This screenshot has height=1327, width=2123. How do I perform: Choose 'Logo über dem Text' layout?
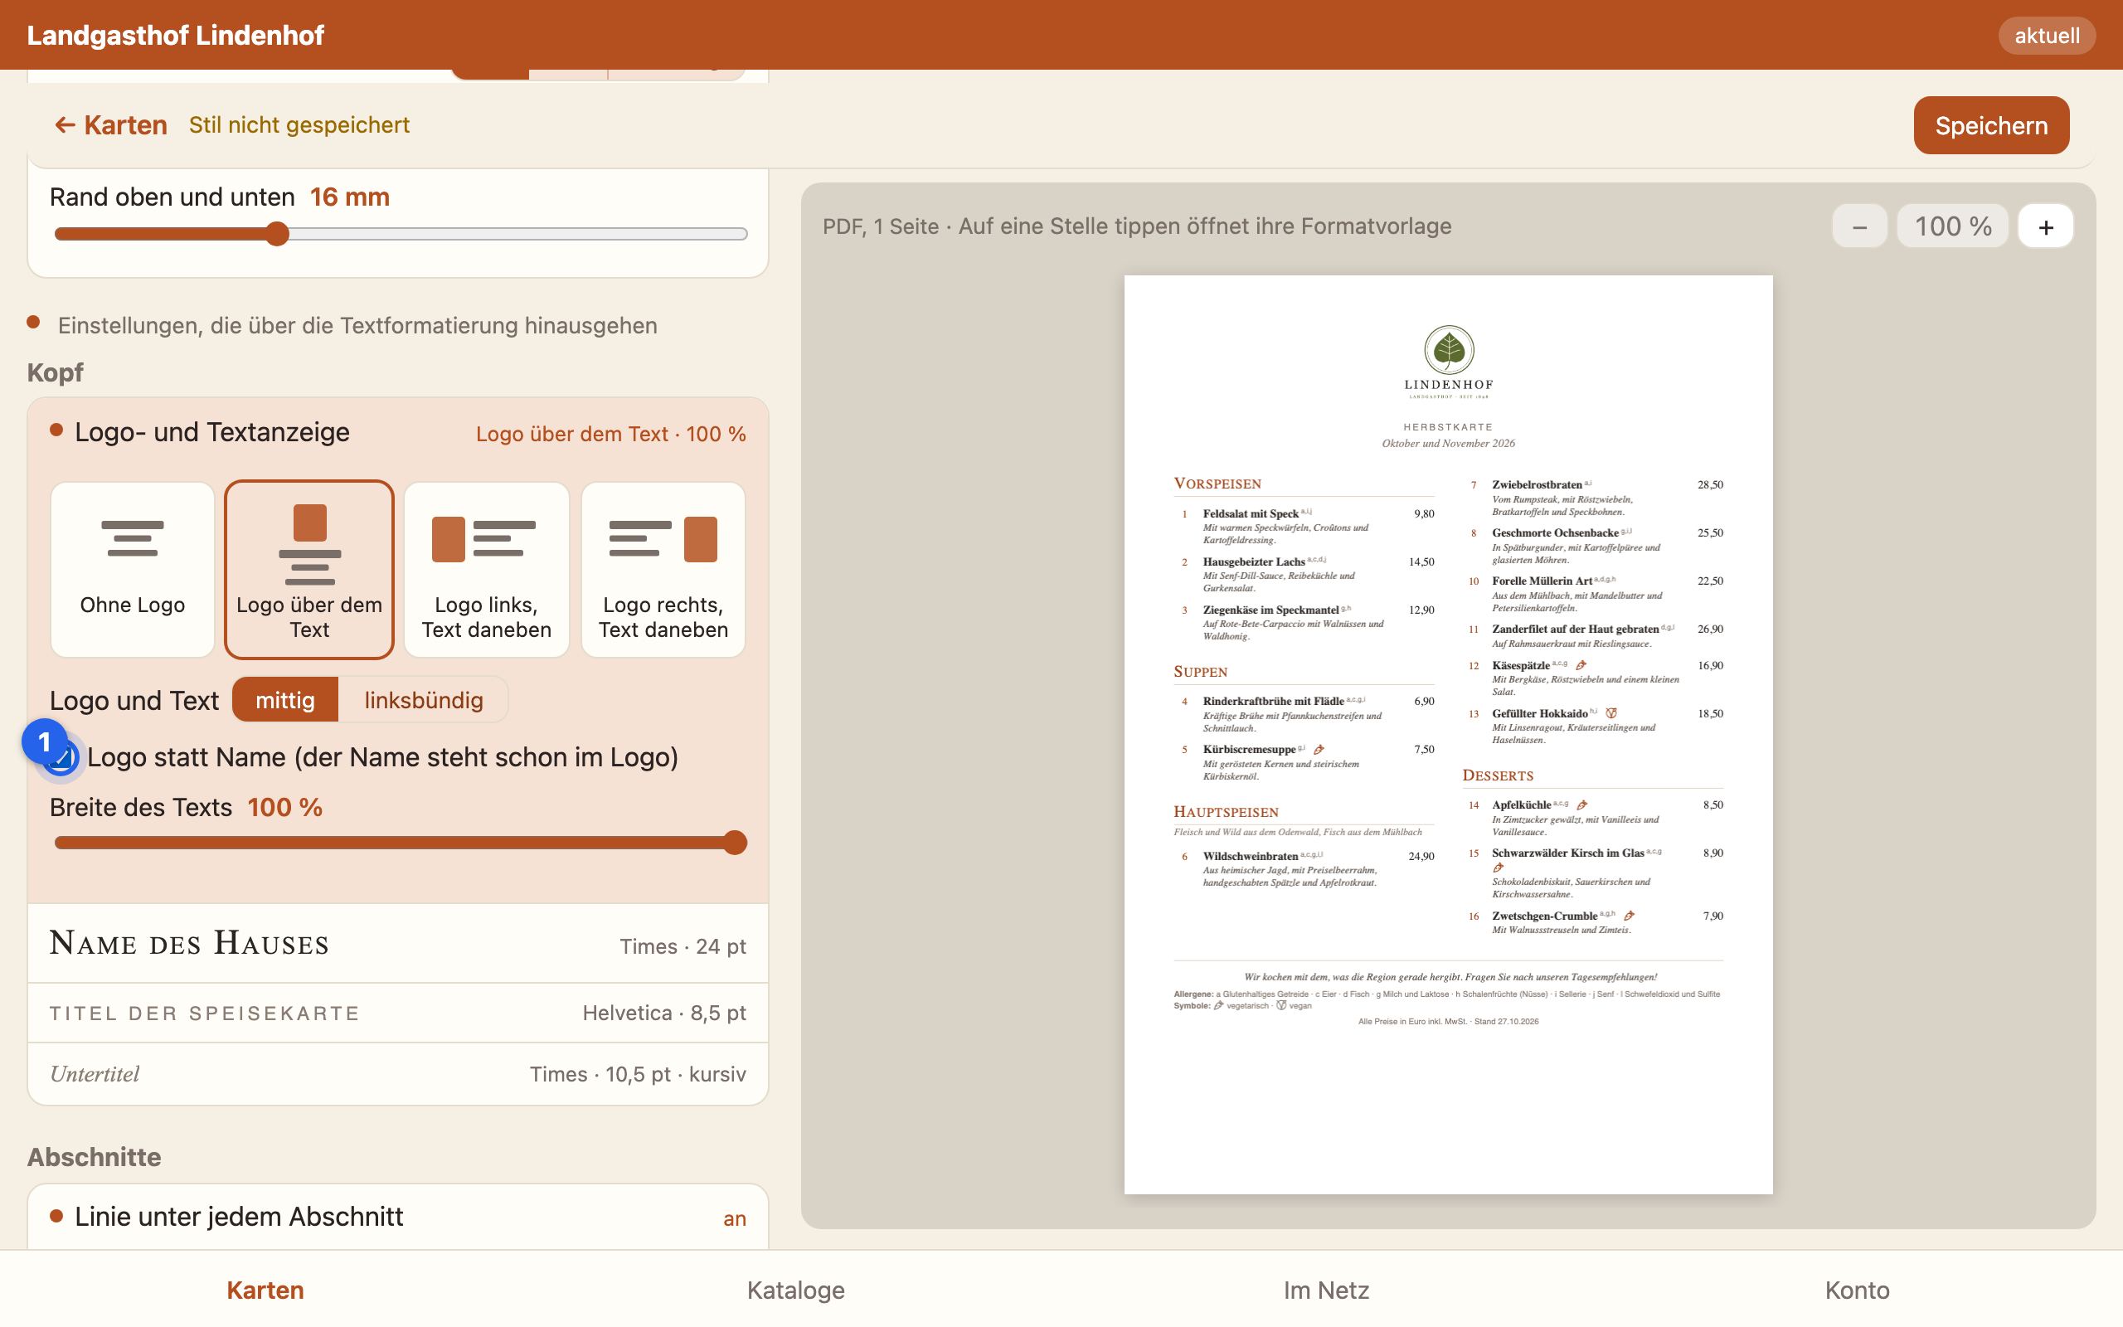coord(308,570)
